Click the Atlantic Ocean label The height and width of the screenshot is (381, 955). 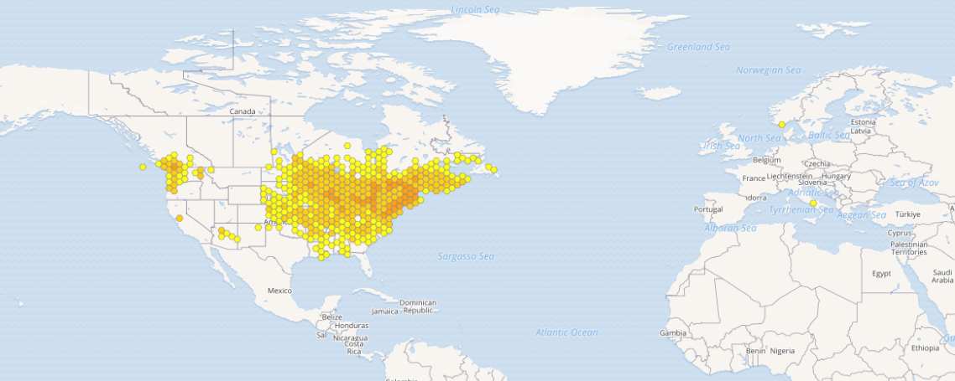click(566, 332)
